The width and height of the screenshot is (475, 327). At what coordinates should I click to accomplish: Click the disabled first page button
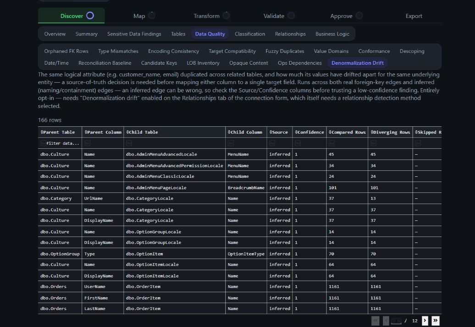[376, 321]
